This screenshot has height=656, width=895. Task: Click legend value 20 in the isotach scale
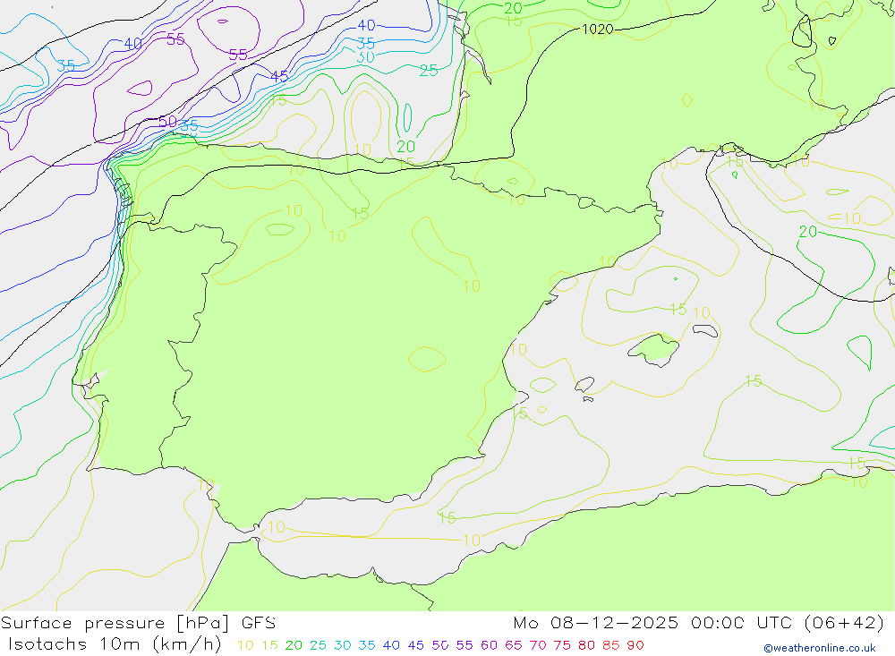pyautogui.click(x=294, y=645)
